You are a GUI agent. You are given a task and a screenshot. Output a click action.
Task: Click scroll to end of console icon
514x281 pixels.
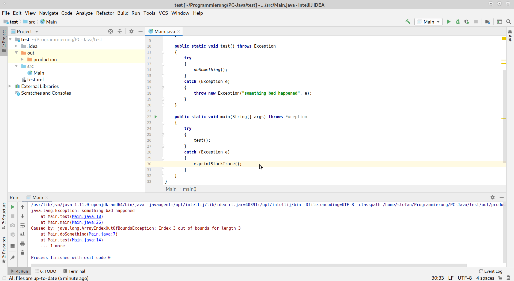22,234
